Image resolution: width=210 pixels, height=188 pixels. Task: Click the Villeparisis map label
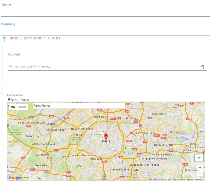tap(182, 105)
